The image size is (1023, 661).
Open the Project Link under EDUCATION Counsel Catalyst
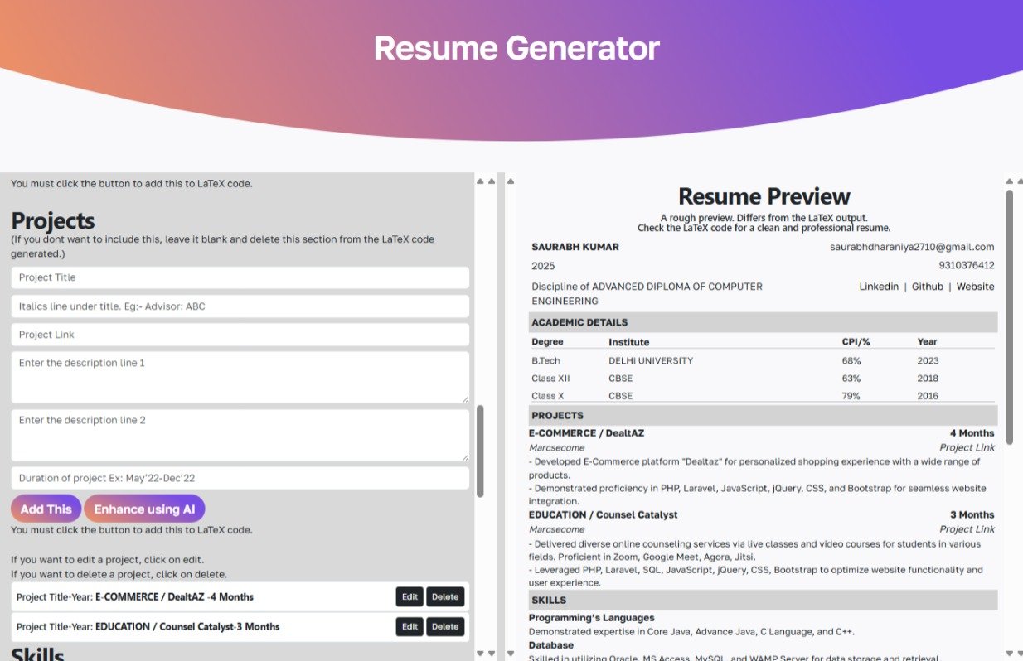coord(967,528)
